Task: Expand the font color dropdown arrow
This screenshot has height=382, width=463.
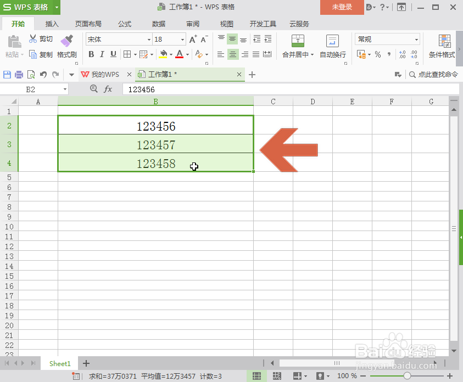Action: [x=187, y=54]
